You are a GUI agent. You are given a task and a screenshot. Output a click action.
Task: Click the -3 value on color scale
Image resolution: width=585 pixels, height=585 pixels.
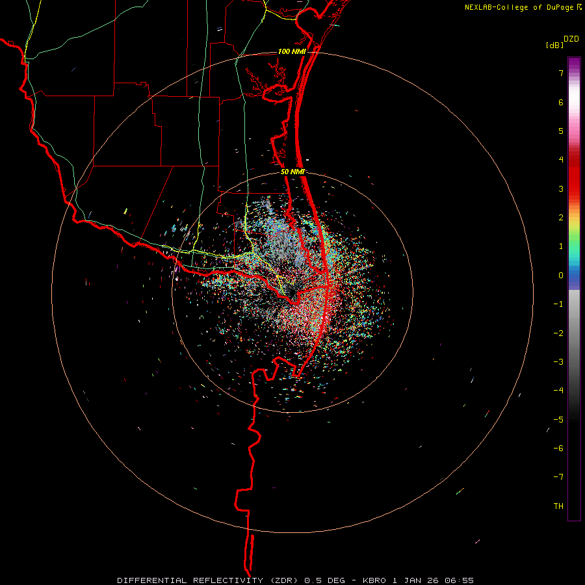coord(558,362)
